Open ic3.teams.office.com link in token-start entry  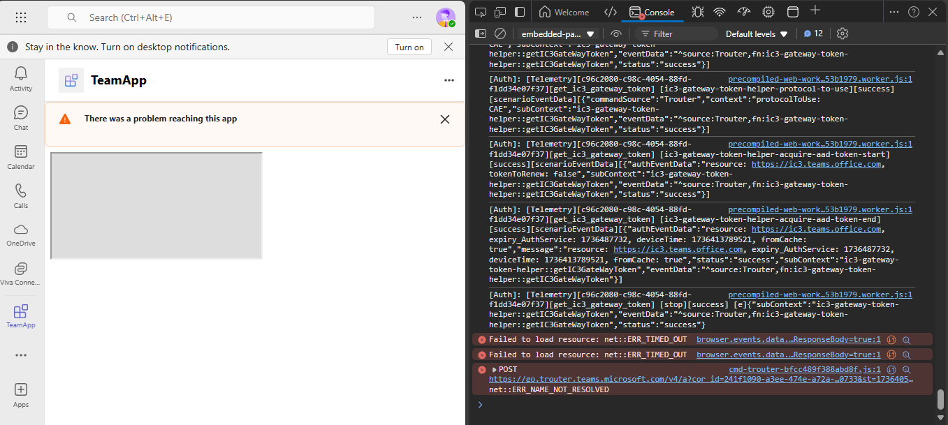(x=816, y=164)
